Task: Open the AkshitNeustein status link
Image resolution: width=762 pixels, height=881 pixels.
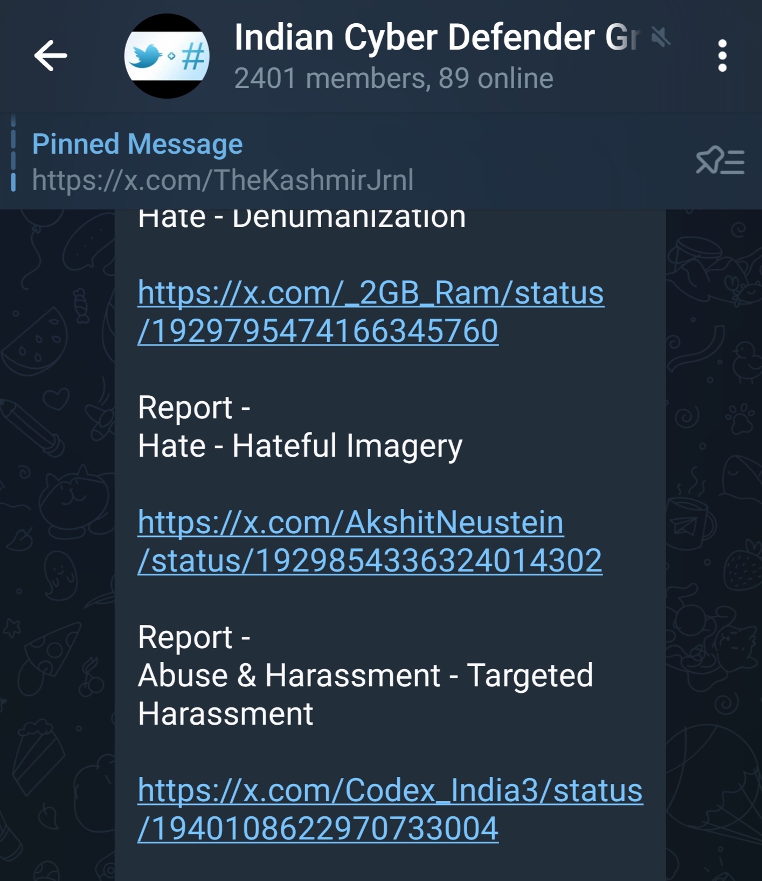Action: click(370, 541)
